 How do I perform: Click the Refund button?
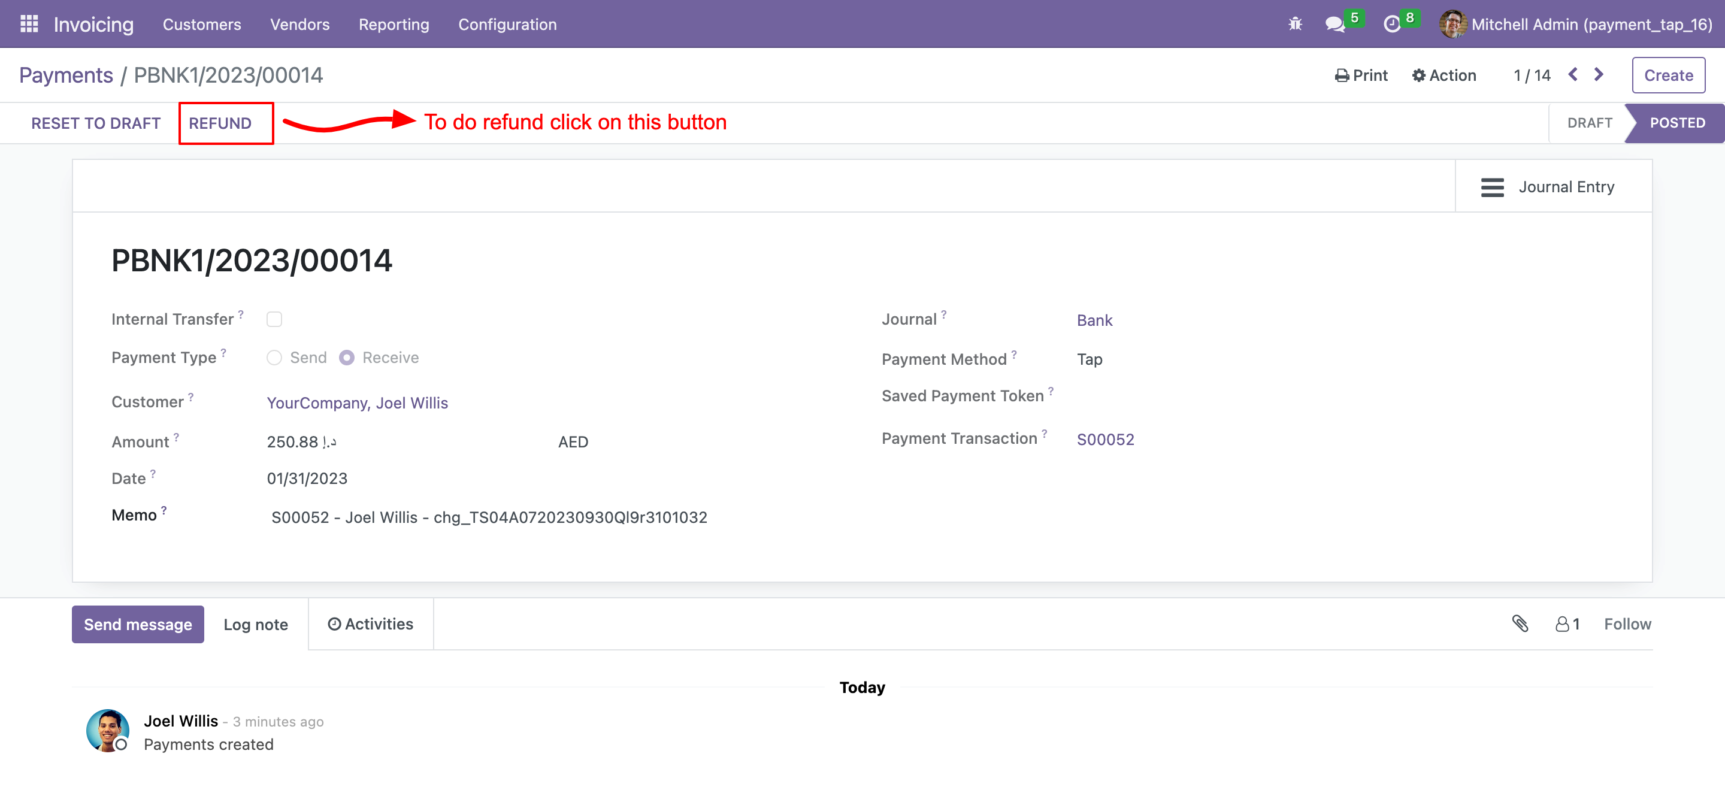point(220,123)
